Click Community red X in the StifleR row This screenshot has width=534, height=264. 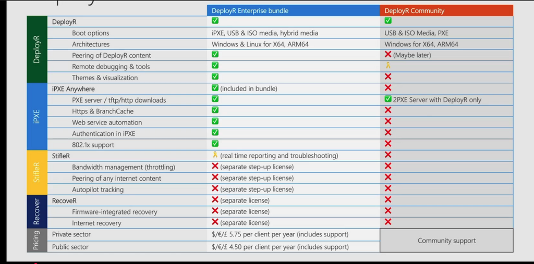388,155
